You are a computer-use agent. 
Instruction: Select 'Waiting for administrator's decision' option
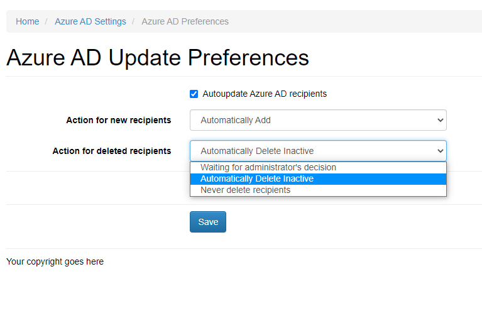[x=268, y=168]
